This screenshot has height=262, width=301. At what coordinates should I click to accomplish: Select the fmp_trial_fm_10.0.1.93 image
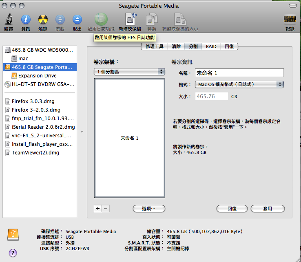40,119
